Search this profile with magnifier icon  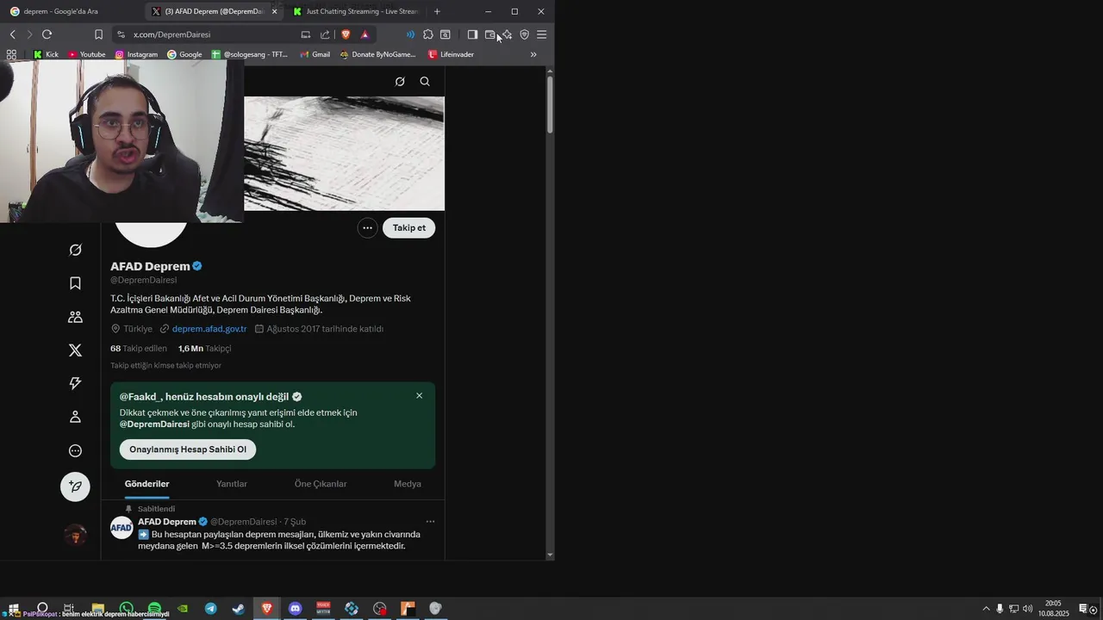425,81
